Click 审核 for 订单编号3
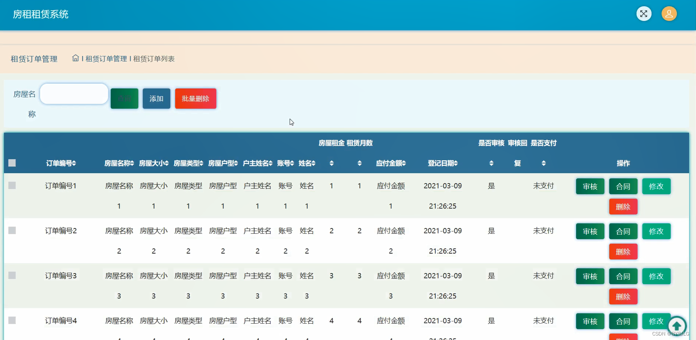 [x=590, y=276]
